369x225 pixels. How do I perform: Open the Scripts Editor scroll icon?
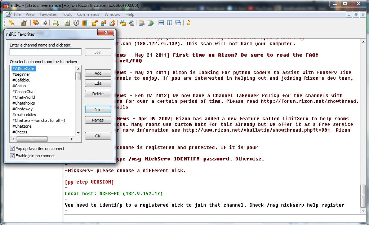tap(56, 23)
